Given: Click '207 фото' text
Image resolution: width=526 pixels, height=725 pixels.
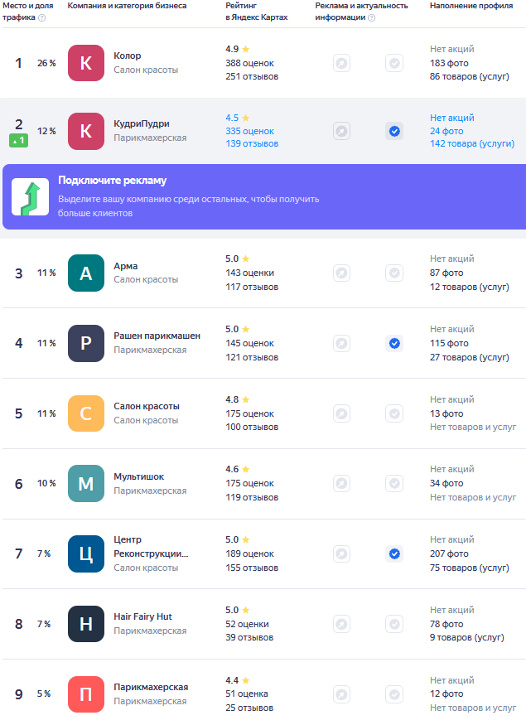Looking at the screenshot, I should (449, 554).
